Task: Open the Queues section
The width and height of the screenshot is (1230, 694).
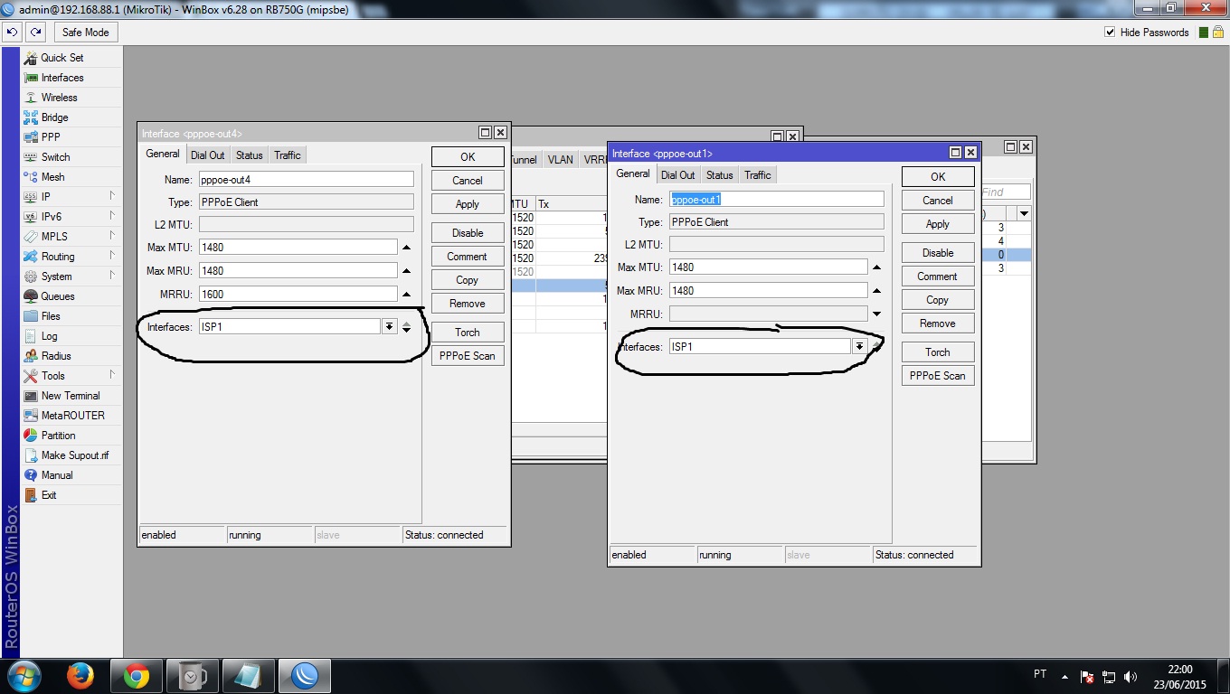Action: tap(58, 296)
